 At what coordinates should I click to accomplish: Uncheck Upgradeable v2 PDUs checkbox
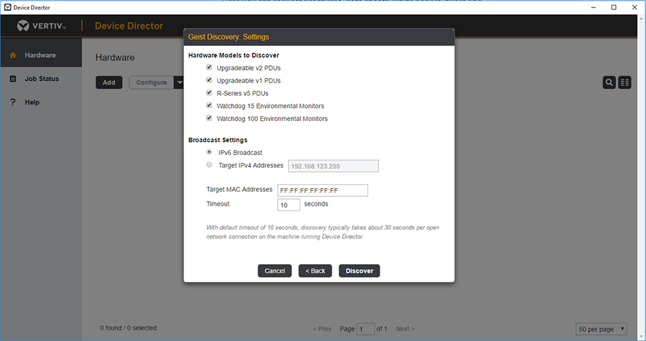209,67
